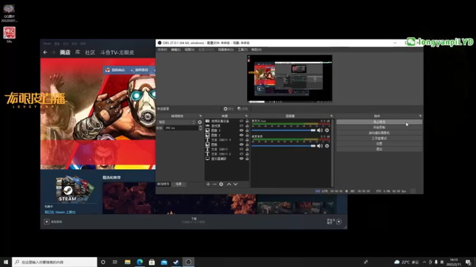Open second mixer channel settings gear

(327, 146)
